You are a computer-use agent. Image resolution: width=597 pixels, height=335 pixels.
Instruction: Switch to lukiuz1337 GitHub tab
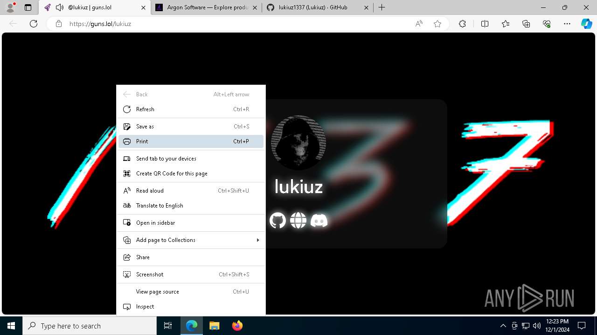(x=317, y=7)
